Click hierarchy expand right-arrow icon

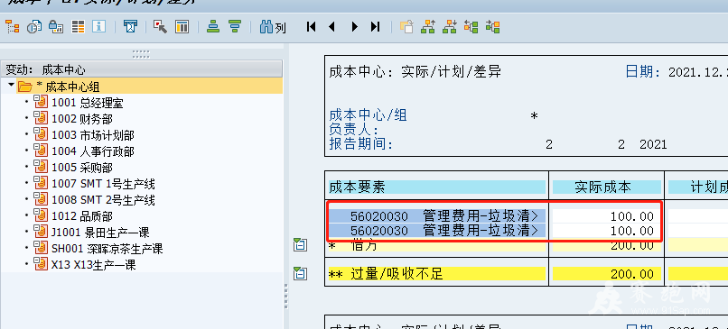point(492,26)
